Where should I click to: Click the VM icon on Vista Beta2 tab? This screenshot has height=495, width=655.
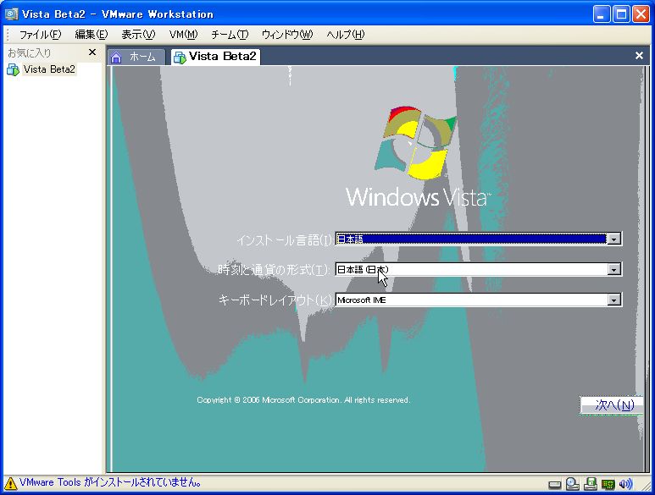point(180,58)
